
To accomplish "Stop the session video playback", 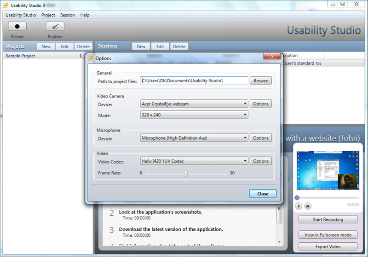I will tap(308, 206).
